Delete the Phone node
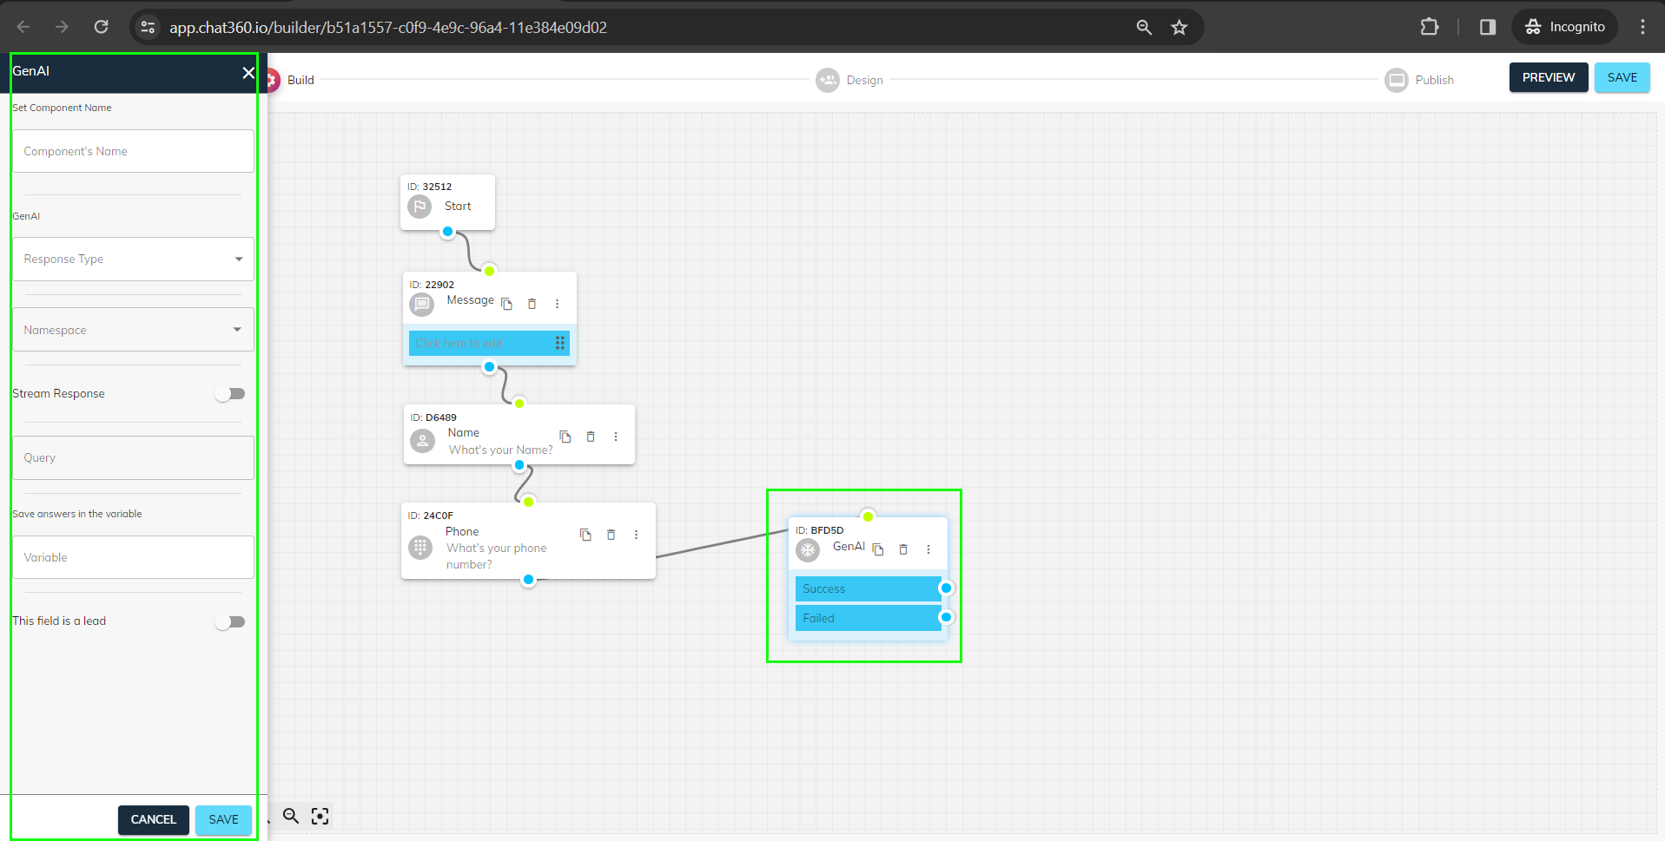 click(611, 535)
